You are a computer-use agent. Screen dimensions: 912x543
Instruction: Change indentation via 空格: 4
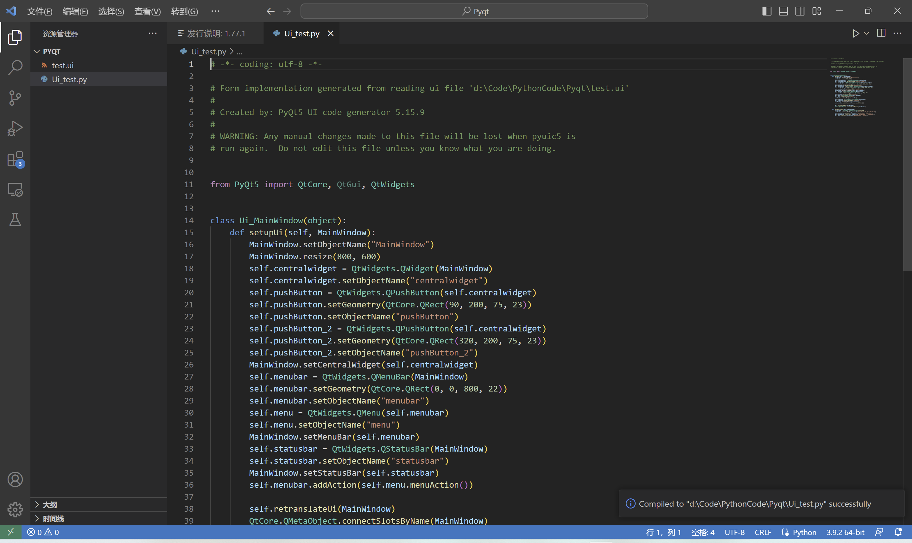(702, 532)
